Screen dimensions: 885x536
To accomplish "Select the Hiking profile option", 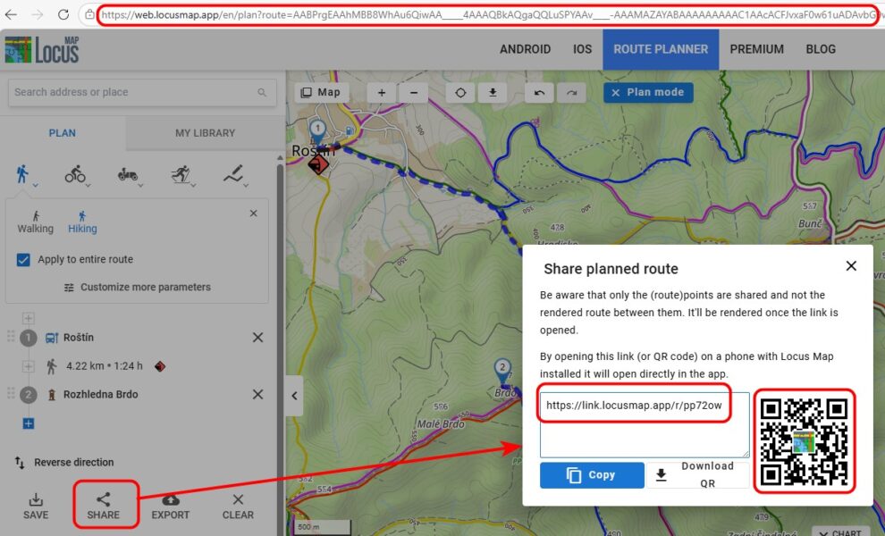I will click(x=82, y=222).
